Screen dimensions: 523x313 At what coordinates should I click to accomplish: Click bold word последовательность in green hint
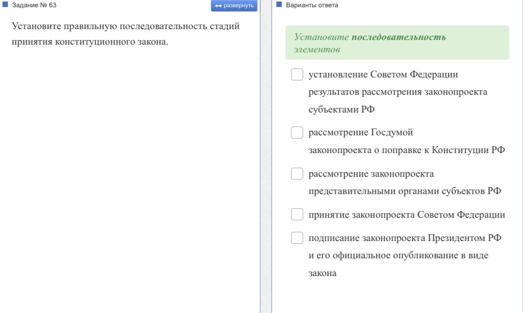pos(399,37)
